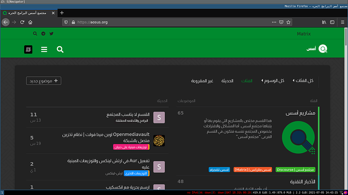Screen dimensions: 348x195
Task: Create new topic with موضوع جديد
Action: 44,81
